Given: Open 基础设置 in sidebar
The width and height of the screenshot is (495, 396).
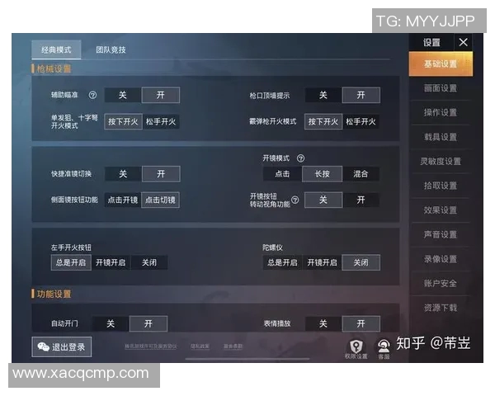Looking at the screenshot, I should pyautogui.click(x=441, y=64).
